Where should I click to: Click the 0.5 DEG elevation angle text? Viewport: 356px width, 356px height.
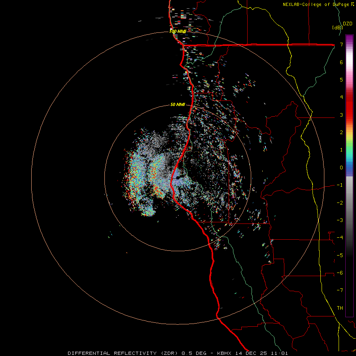(194, 353)
